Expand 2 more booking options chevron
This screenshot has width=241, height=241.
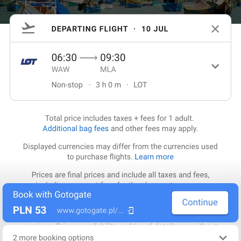click(223, 237)
